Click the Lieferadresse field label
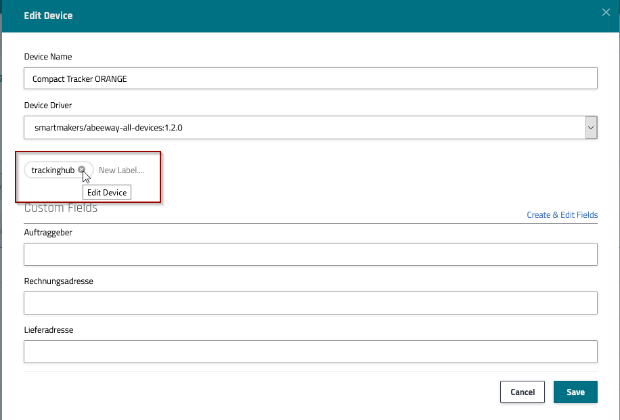Viewport: 620px width, 420px height. click(x=48, y=330)
